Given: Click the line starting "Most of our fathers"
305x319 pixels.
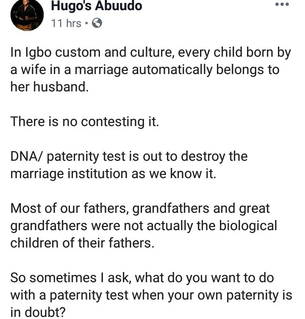Looking at the screenshot, I should [140, 208].
